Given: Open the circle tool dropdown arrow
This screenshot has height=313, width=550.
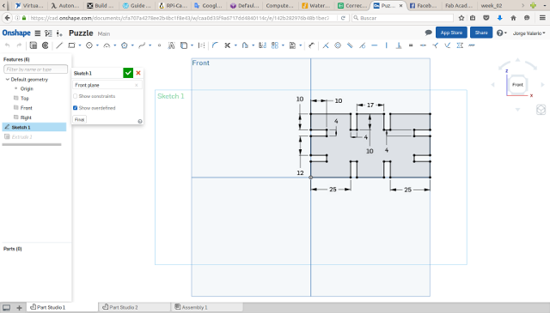Looking at the screenshot, I should pos(97,45).
